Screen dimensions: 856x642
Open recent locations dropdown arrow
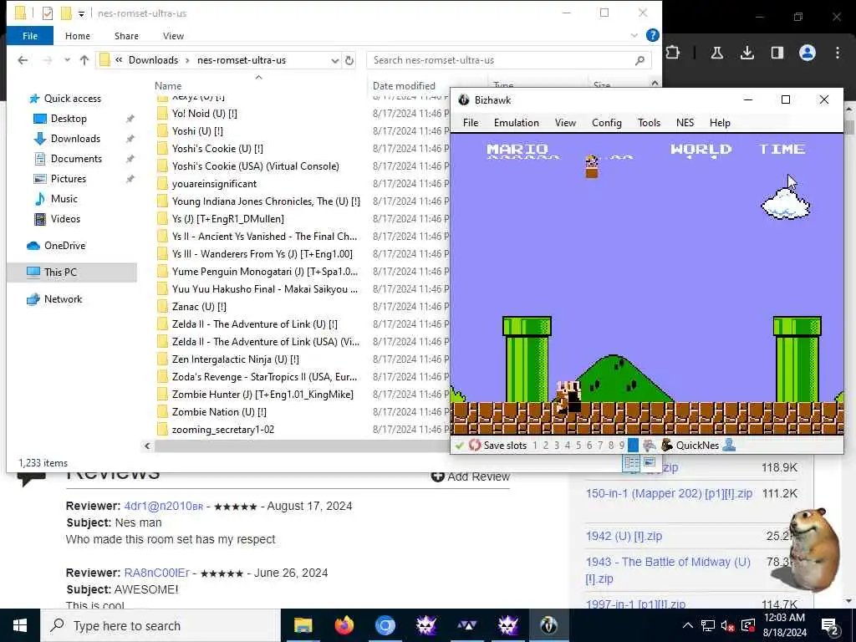(67, 60)
